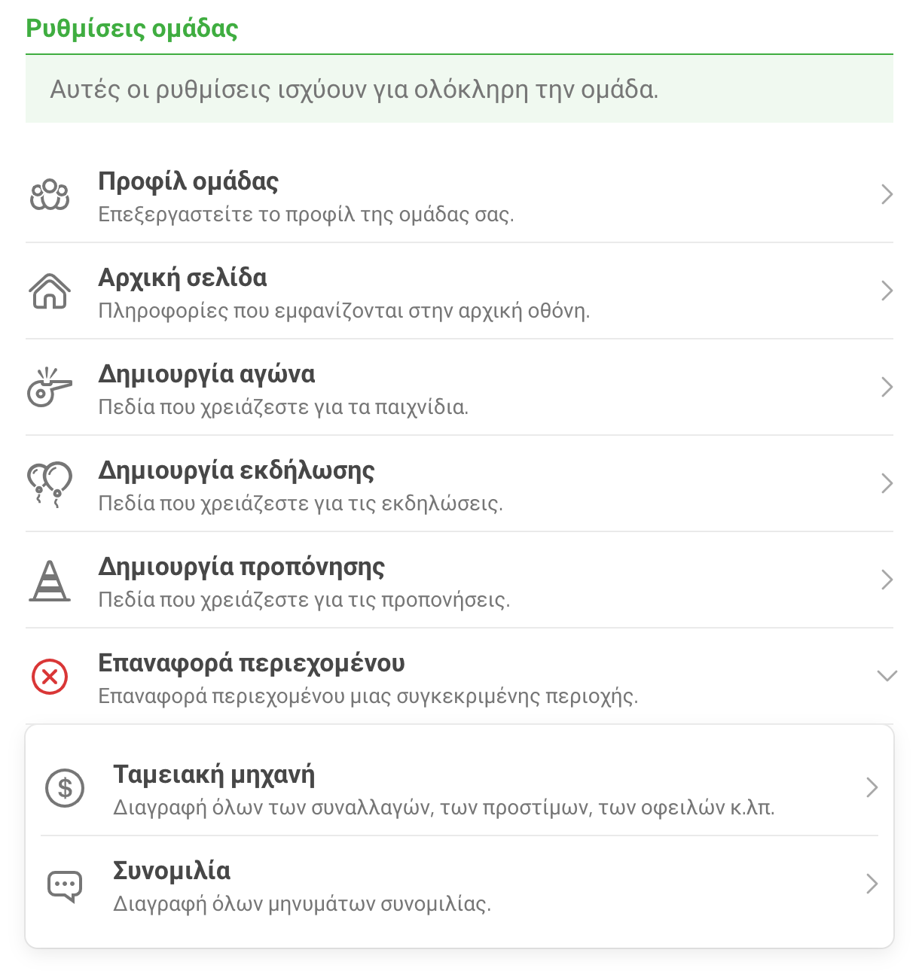Click the Επαναφορά περιεχομένου title text
This screenshot has width=922, height=971.
coord(252,663)
